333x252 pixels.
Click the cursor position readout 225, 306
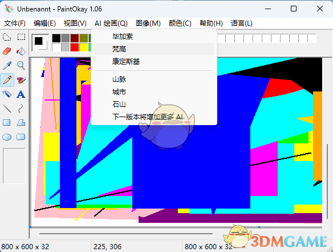point(107,247)
